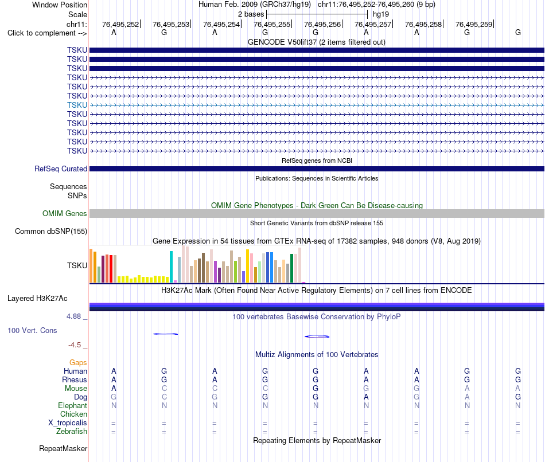Open 'OMIM Gene Phenotypes' track title
Viewport: 545px width, 462px height.
[x=317, y=205]
